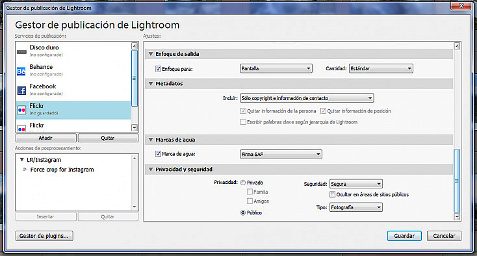
Task: Click post-processing list scroll up arrow
Action: tap(135, 159)
